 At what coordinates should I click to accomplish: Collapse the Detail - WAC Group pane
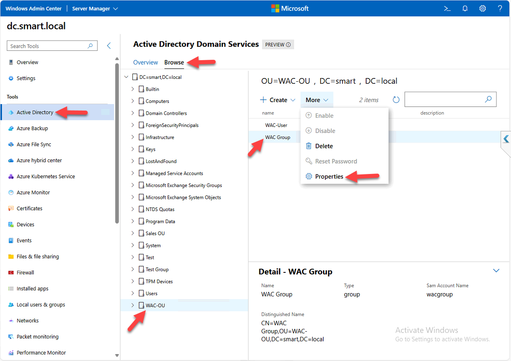[496, 271]
